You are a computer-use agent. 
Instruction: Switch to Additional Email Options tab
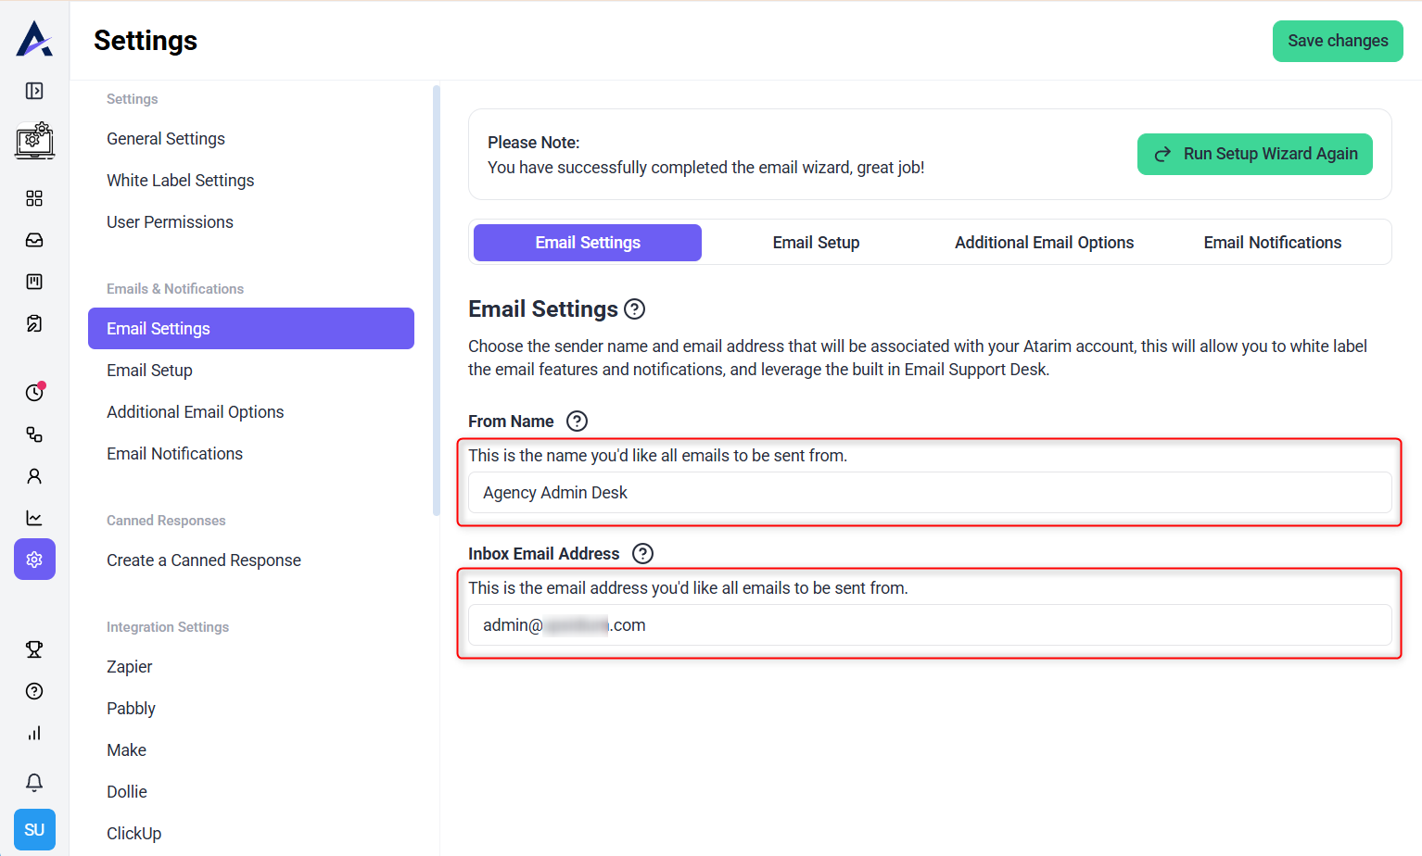click(x=1044, y=243)
